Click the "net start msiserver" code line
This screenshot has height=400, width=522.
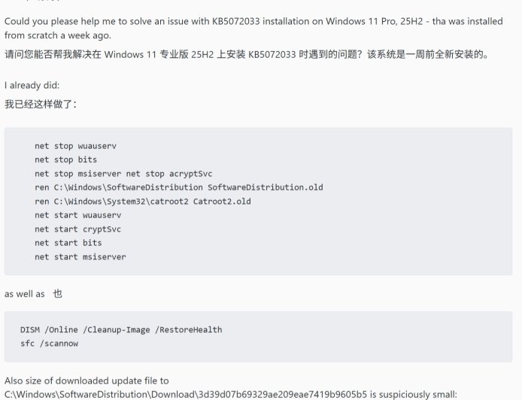(80, 257)
